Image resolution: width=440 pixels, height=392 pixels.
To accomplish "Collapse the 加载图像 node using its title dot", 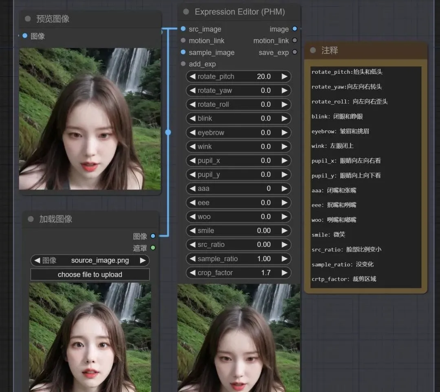I will (x=31, y=219).
